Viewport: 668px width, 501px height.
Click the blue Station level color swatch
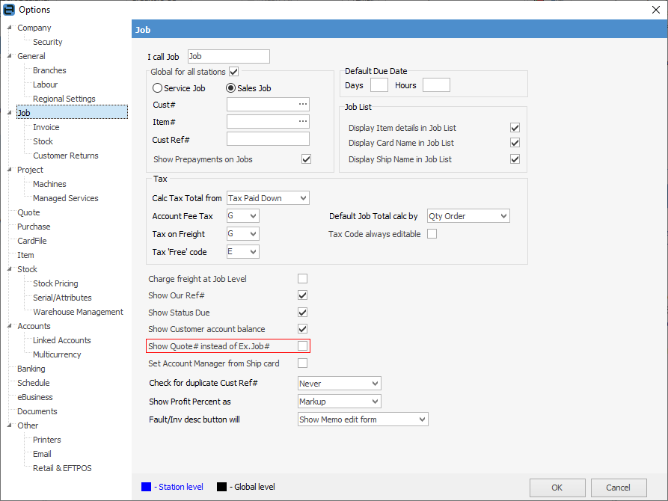tap(146, 487)
